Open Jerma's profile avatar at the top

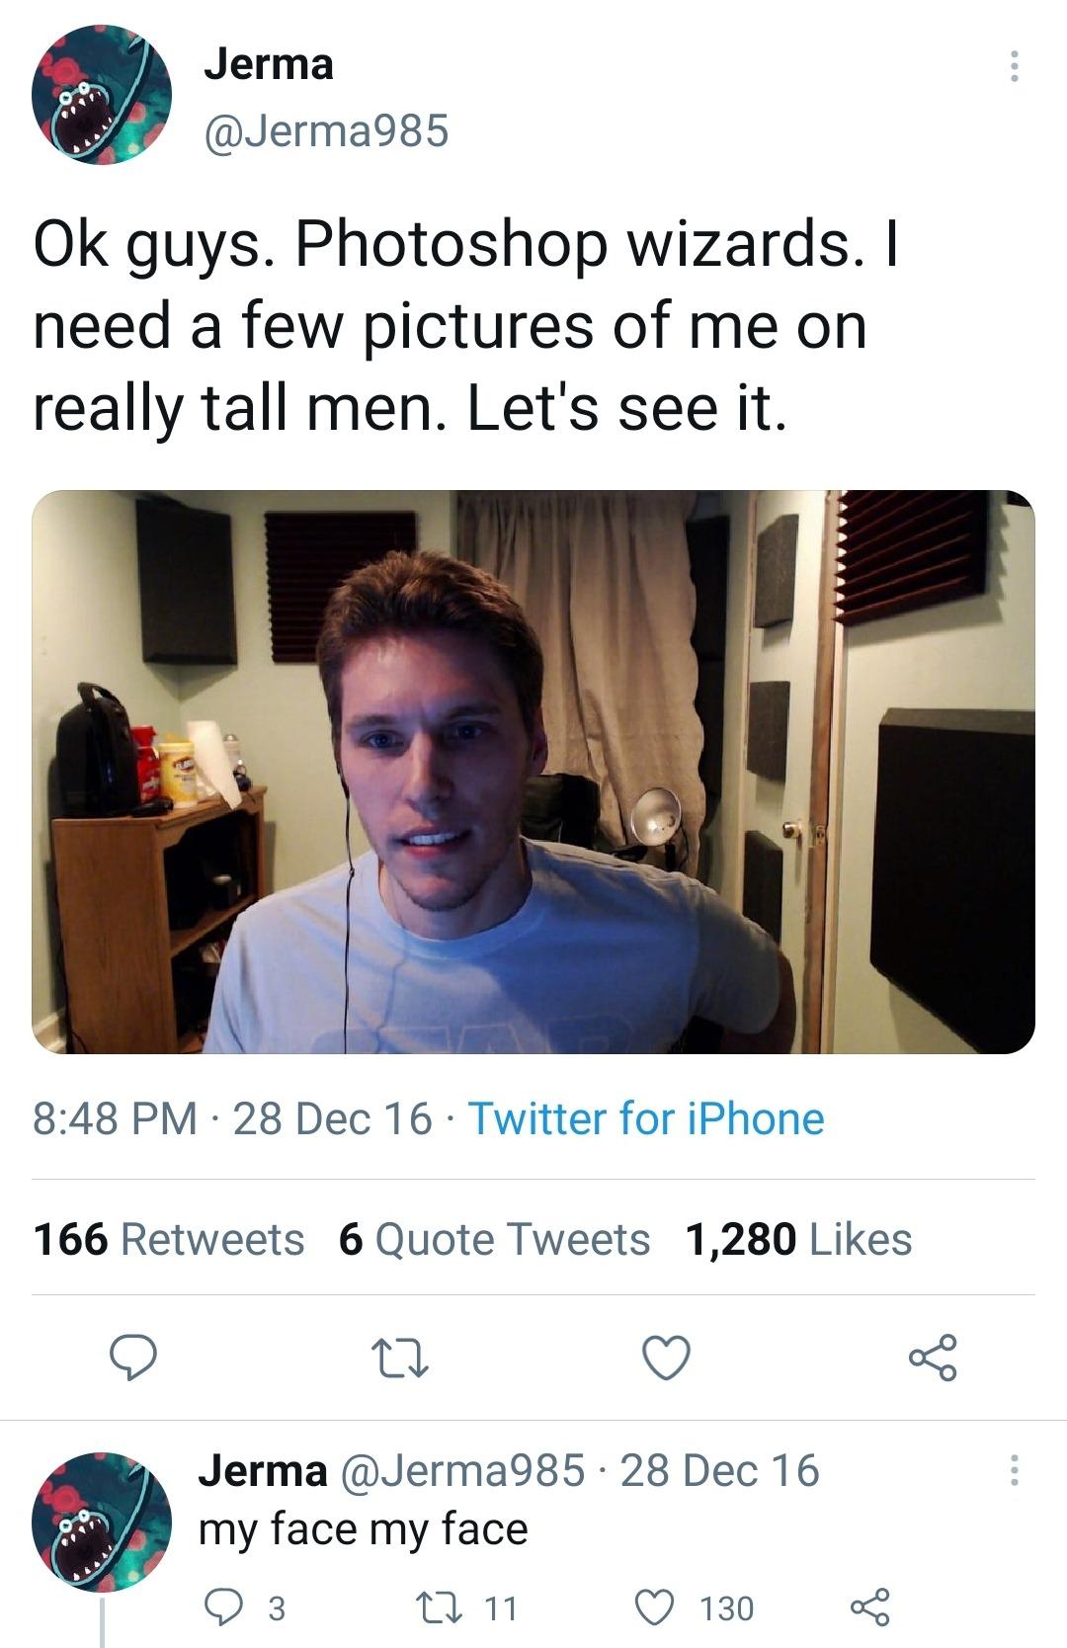click(102, 95)
